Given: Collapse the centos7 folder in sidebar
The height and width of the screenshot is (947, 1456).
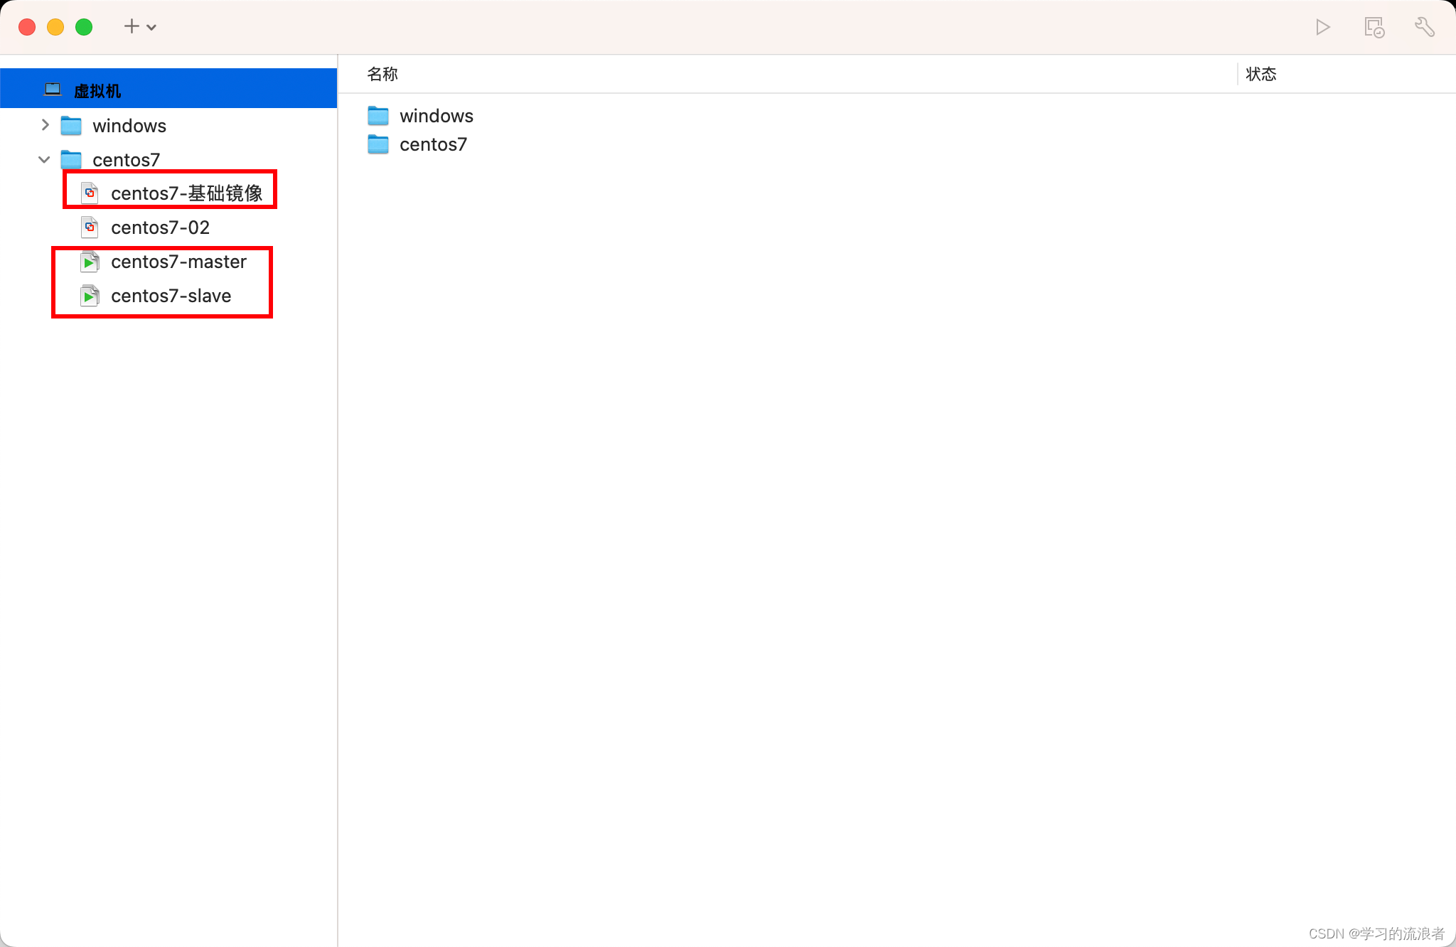Looking at the screenshot, I should coord(45,160).
